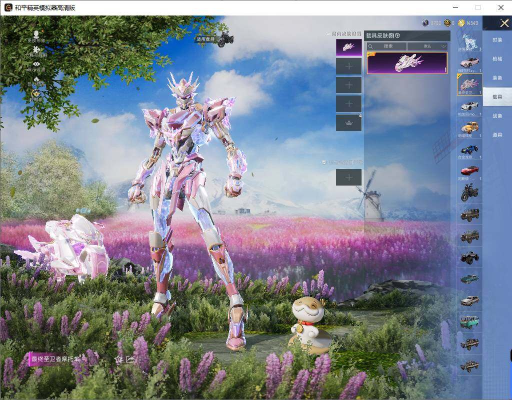This screenshot has width=512, height=400.
Task: Select the beige sedan car thumbnail
Action: (469, 300)
